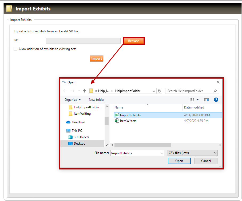Expand the File name combo box arrow
Viewport: 242px width, 201px height.
click(x=162, y=153)
